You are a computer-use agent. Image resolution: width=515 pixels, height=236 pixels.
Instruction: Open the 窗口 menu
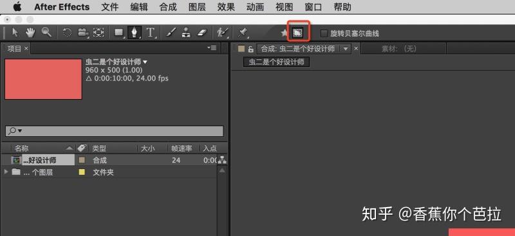[x=313, y=7]
